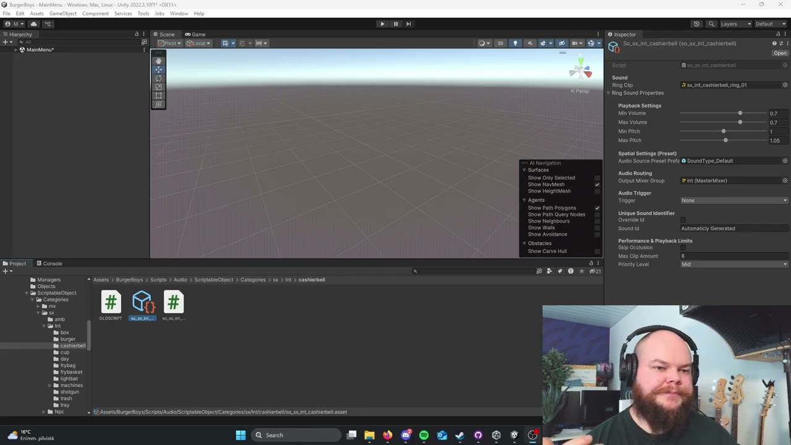Select the Move tool in Scene
Screen dimensions: 791x445
tap(158, 69)
